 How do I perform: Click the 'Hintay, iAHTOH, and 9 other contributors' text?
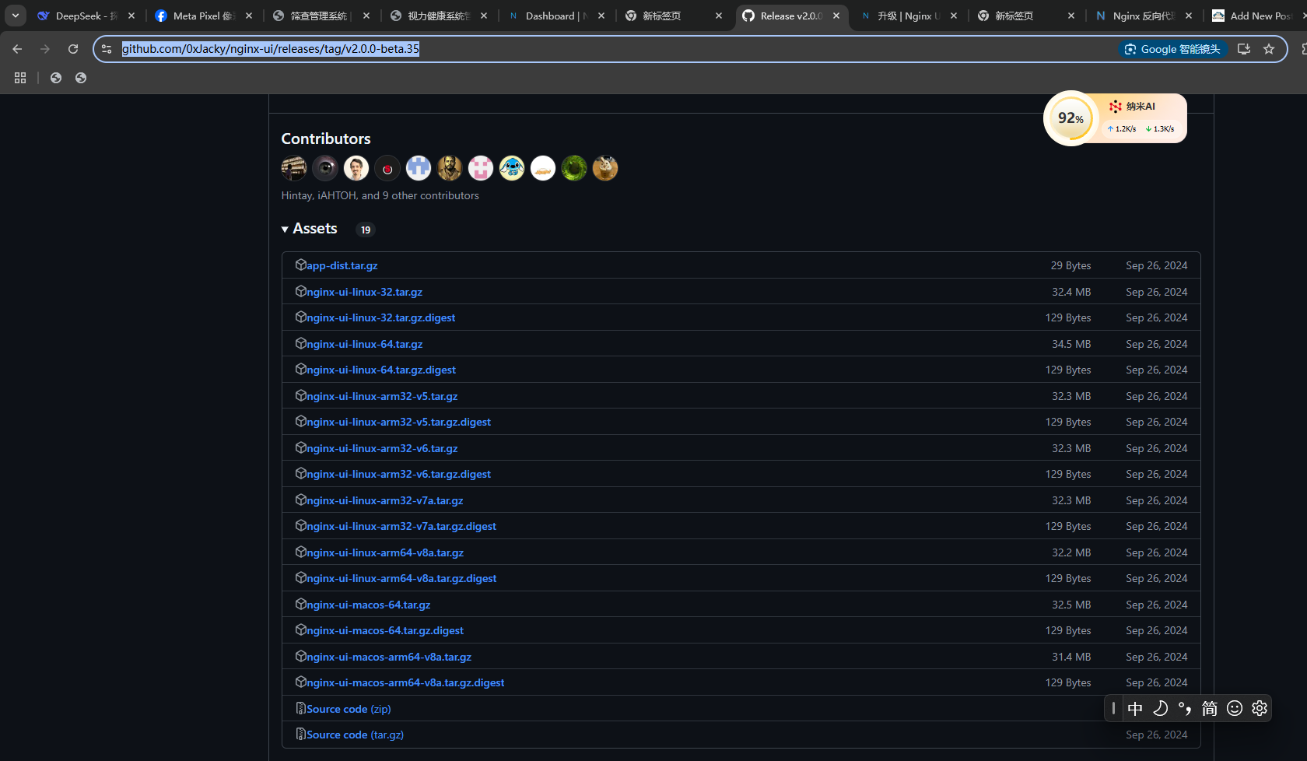[380, 195]
